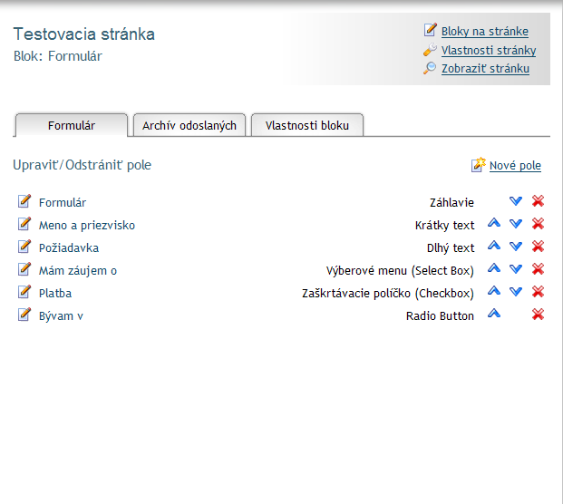Move Mám záujem o field down

click(516, 269)
